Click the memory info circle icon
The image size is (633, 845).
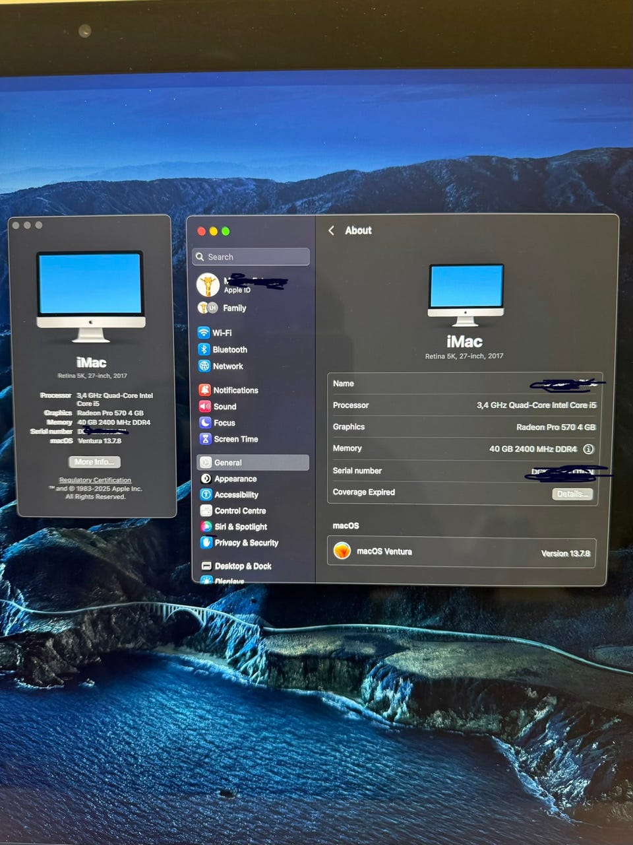pyautogui.click(x=588, y=449)
